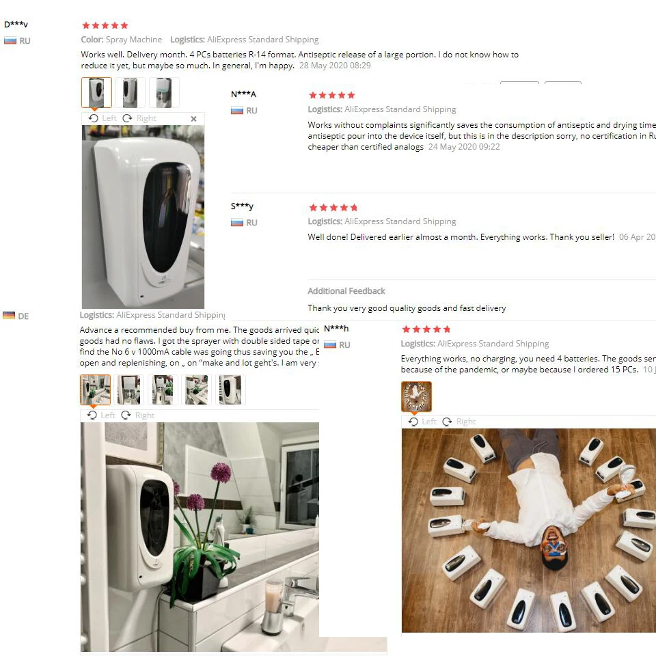Rotate N***h's photo right
The width and height of the screenshot is (656, 656).
[x=459, y=422]
